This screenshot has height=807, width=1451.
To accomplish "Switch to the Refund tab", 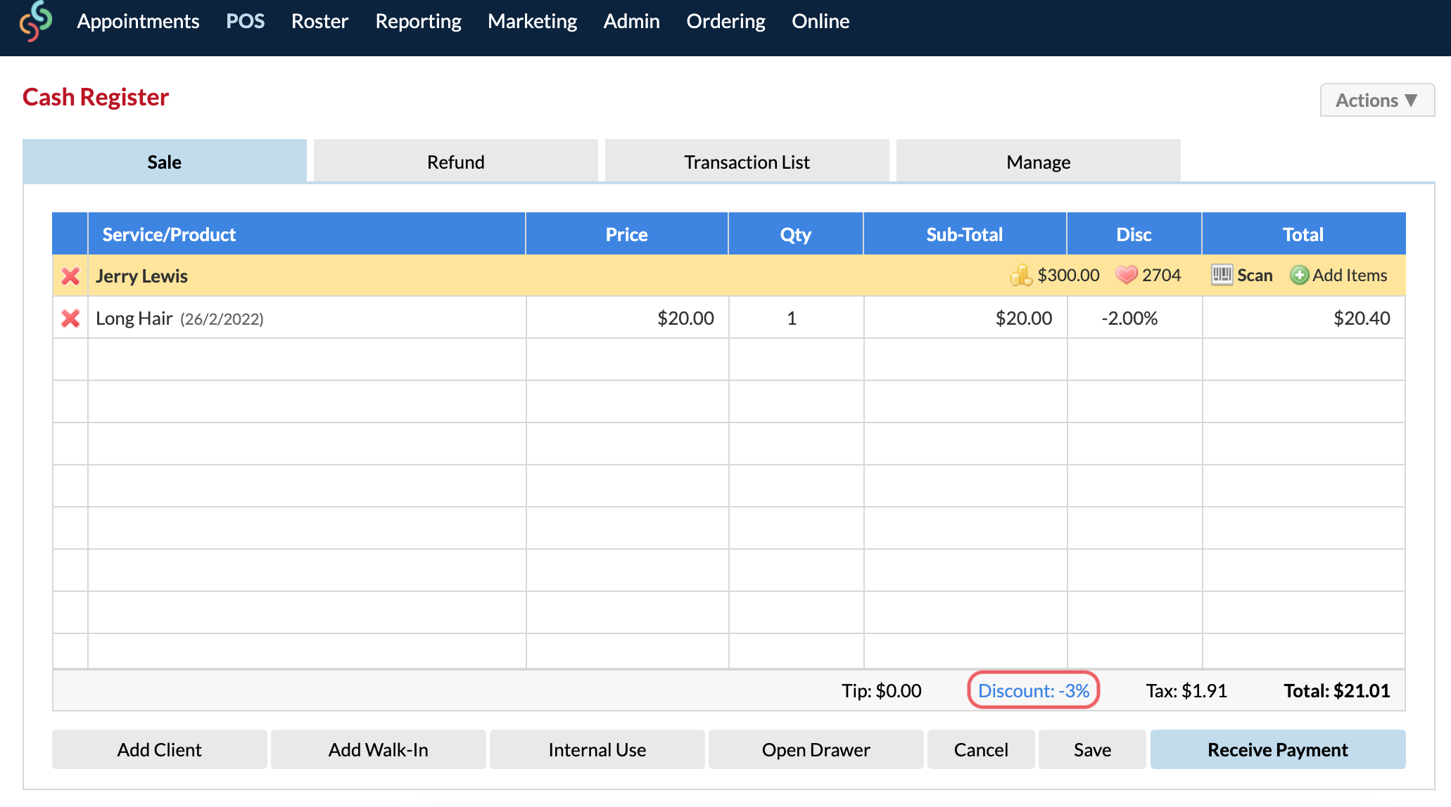I will click(x=456, y=162).
